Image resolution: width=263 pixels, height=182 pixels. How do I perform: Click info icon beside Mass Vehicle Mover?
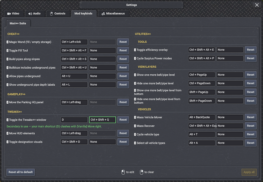click(x=135, y=117)
